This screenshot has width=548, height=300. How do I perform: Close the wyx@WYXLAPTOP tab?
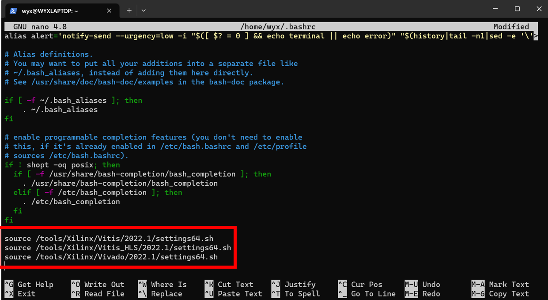point(109,11)
